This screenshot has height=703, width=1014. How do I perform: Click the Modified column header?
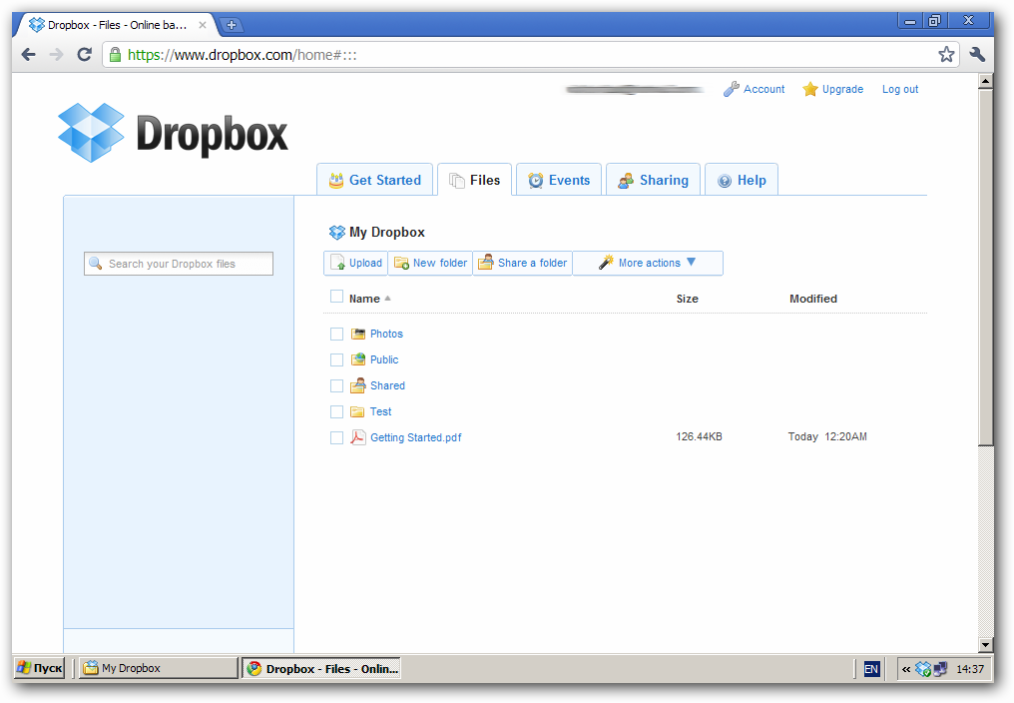pos(812,299)
